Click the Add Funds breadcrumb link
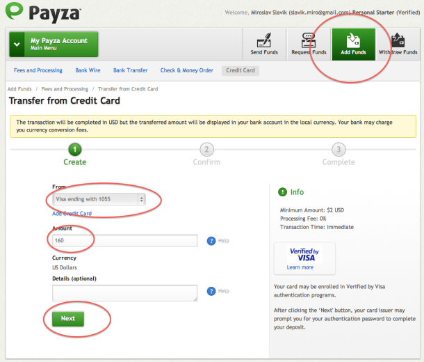The height and width of the screenshot is (362, 424). click(19, 89)
